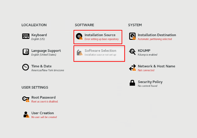Open the User Creation person icon
The width and height of the screenshot is (197, 138).
[x=26, y=115]
